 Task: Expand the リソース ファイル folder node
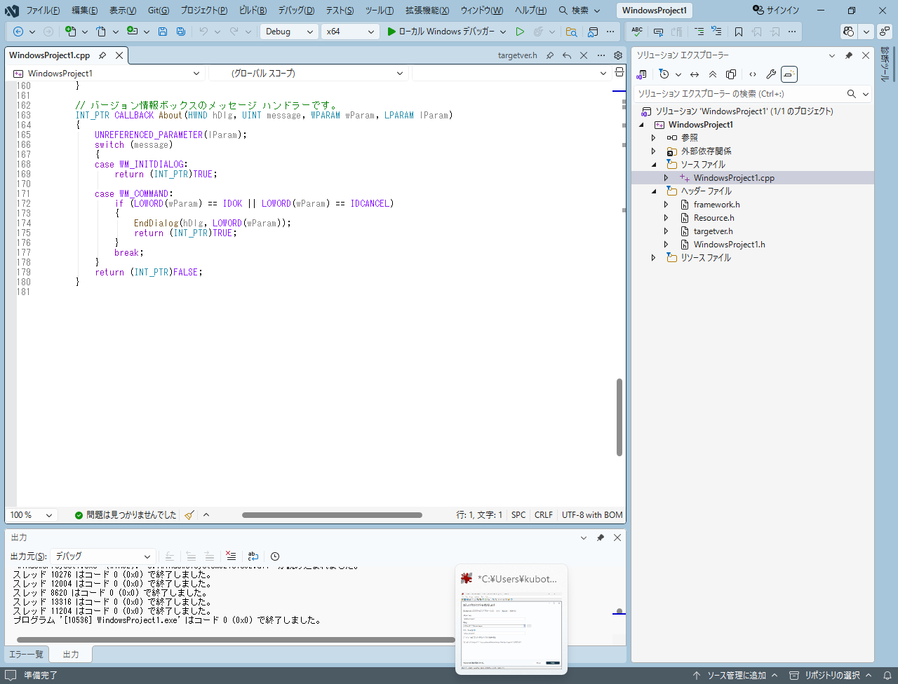tap(654, 258)
